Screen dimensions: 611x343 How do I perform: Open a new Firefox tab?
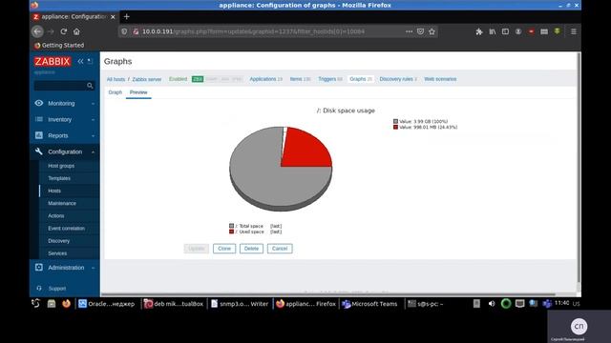[126, 17]
